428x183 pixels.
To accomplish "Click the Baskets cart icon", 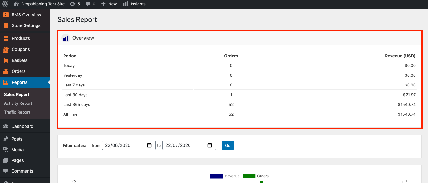I will coord(6,60).
